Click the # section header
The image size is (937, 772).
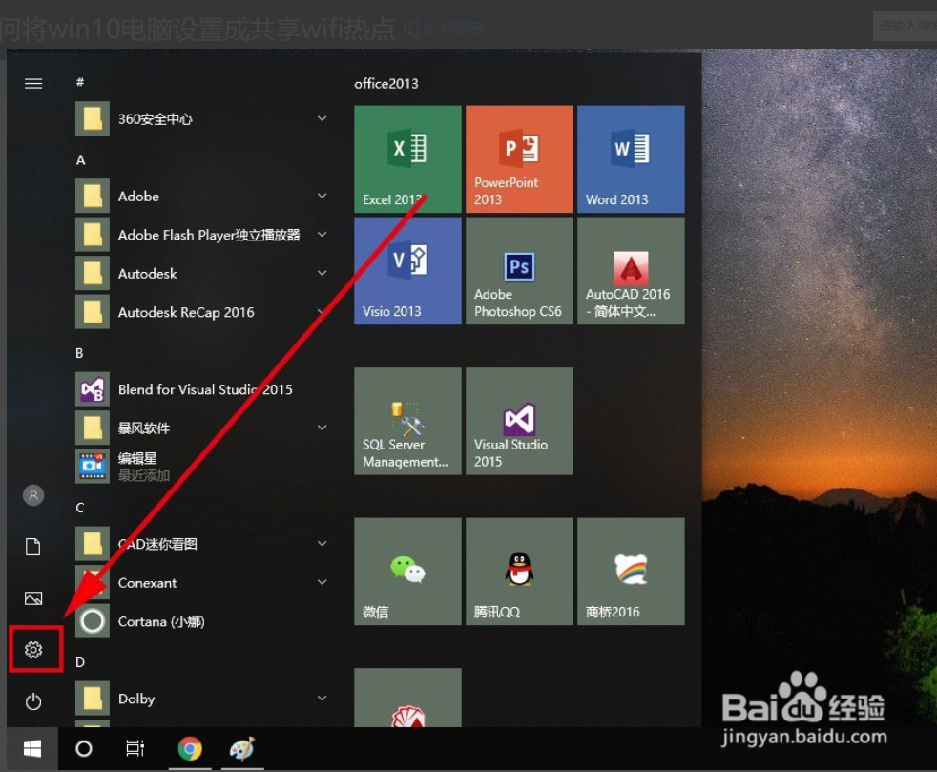pos(80,82)
